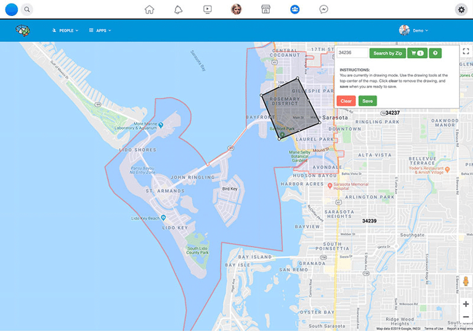The width and height of the screenshot is (473, 331).
Task: Open the marketplace storefront icon
Action: pyautogui.click(x=265, y=9)
